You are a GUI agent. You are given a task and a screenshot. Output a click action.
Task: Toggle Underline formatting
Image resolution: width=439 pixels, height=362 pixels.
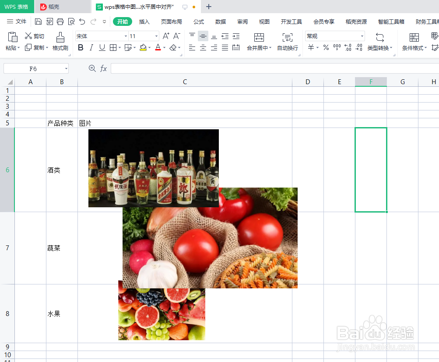[x=102, y=47]
